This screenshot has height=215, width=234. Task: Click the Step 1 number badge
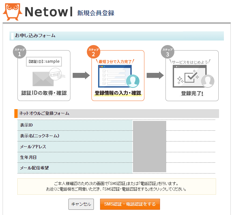pos(20,52)
